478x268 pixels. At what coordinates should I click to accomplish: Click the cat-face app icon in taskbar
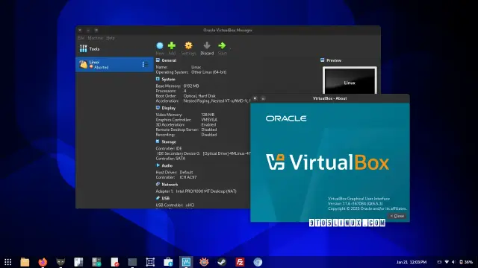click(x=60, y=262)
